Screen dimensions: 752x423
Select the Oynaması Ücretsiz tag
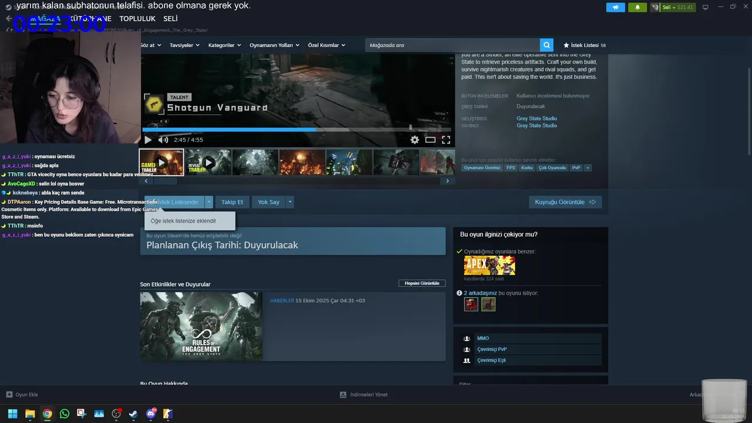(x=482, y=168)
